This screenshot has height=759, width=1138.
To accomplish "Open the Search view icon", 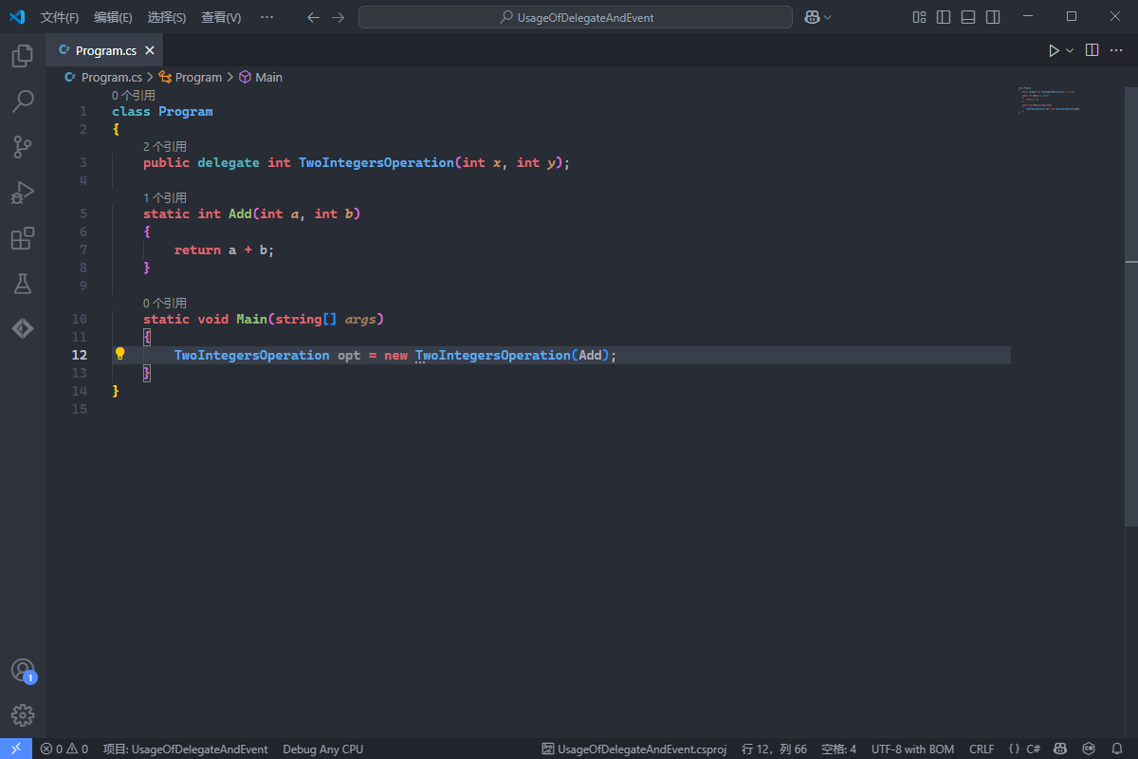I will [23, 101].
